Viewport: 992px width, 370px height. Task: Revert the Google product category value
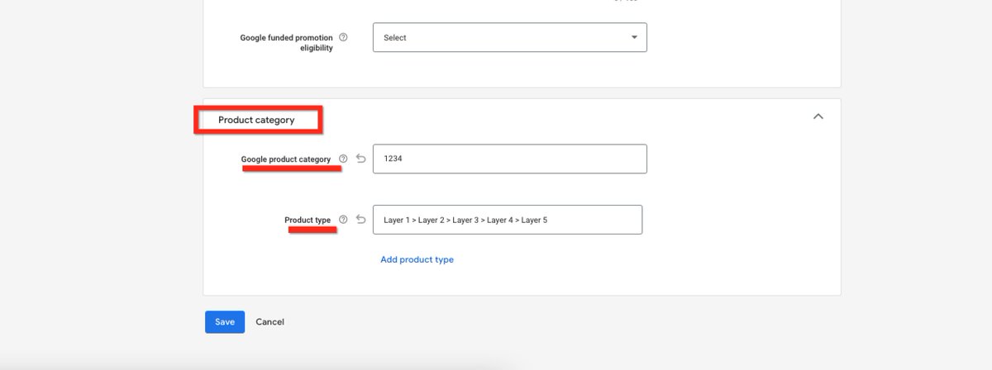360,159
